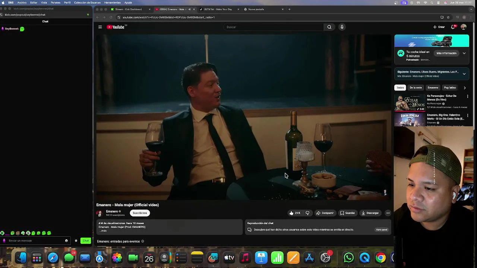Click the car ad banner image
Screen dimensions: 477x268
pyautogui.click(x=432, y=41)
